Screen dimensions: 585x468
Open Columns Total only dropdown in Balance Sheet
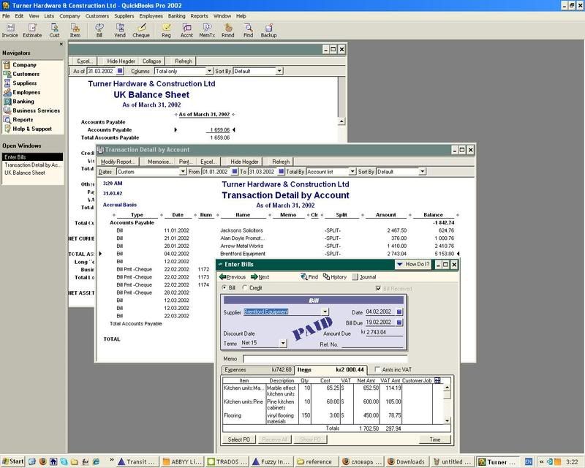click(x=209, y=71)
